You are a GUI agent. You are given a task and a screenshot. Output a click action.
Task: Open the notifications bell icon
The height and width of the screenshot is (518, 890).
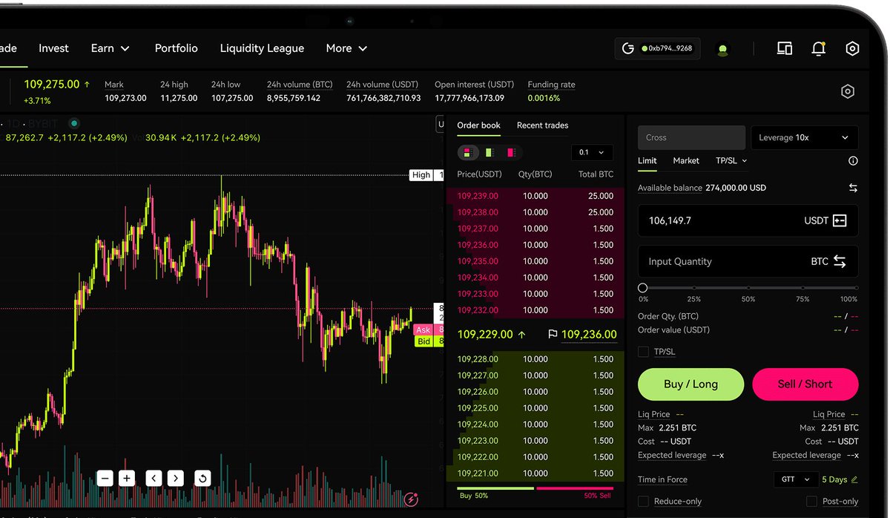[x=819, y=49]
